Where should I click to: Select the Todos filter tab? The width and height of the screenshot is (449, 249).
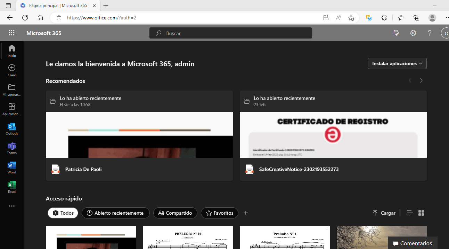(x=63, y=213)
